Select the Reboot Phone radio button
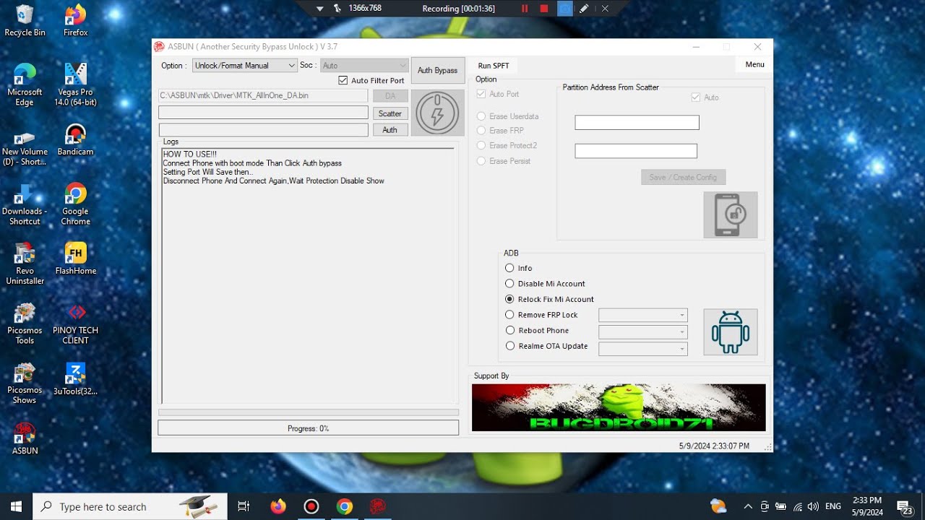925x520 pixels. click(509, 330)
